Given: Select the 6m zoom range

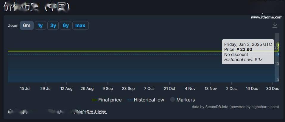Looking at the screenshot, I should 27,25.
